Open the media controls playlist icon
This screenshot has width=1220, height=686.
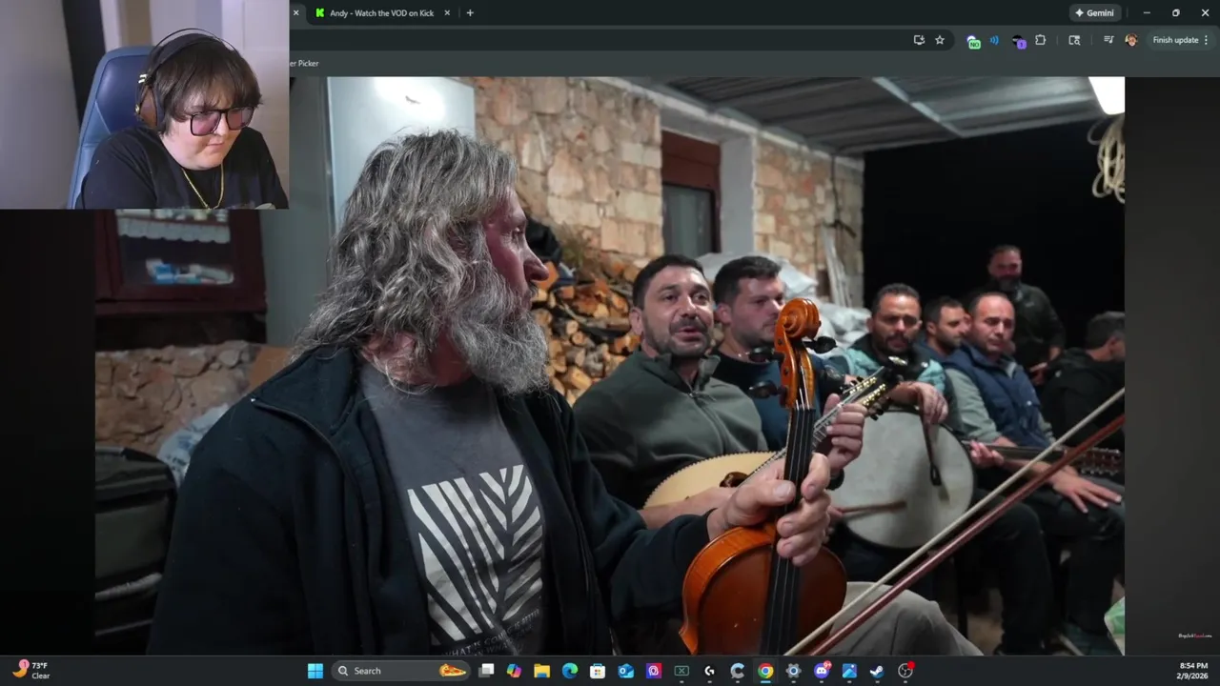click(x=1108, y=40)
